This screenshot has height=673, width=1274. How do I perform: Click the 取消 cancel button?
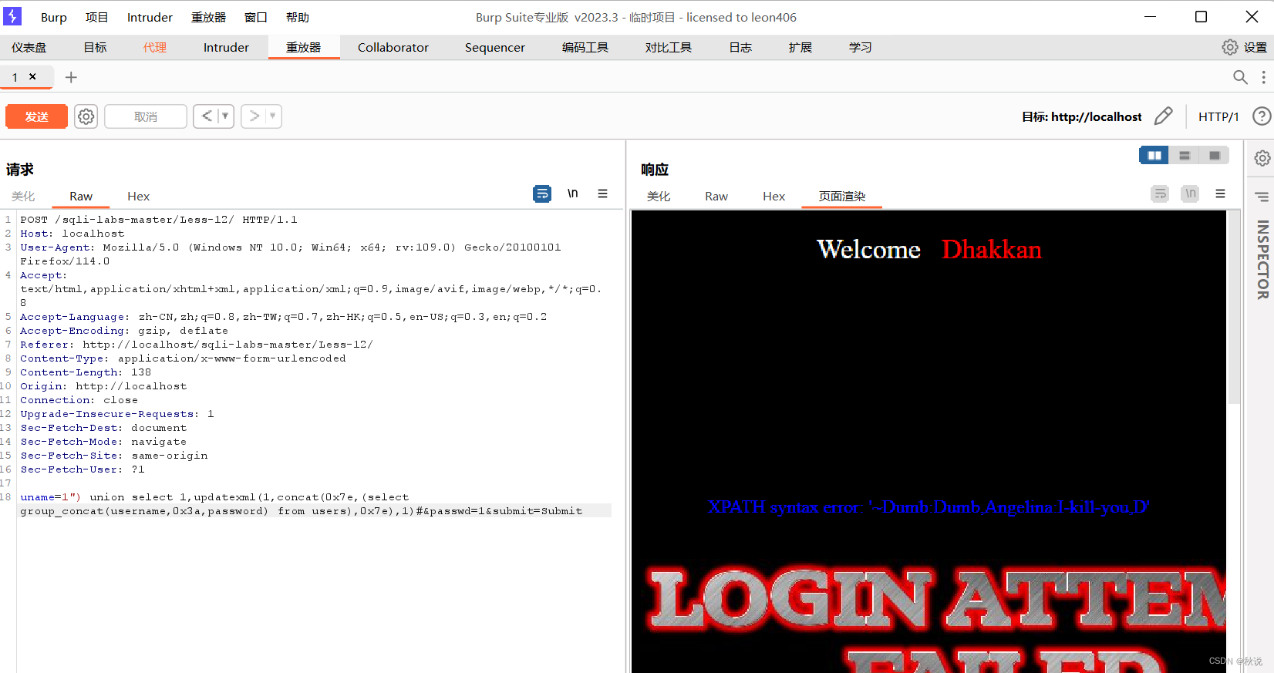[x=146, y=116]
